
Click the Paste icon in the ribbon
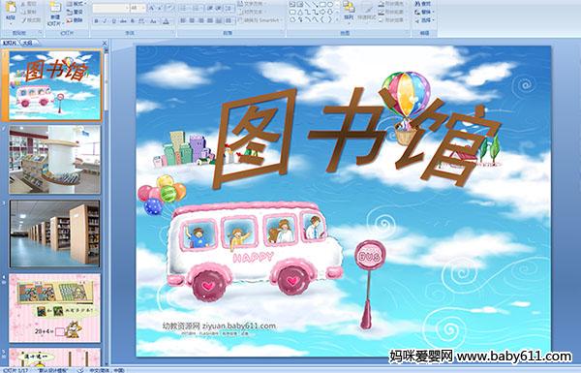[x=11, y=12]
